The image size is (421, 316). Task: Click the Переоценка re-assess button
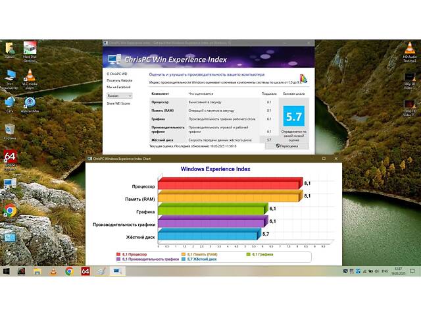pos(287,146)
